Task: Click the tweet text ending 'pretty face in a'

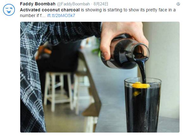Action: pos(128,10)
